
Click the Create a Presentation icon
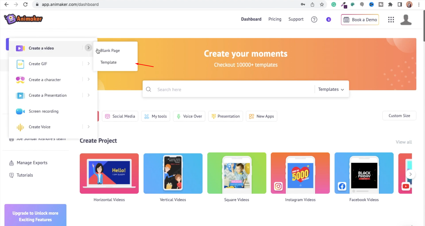(x=20, y=96)
